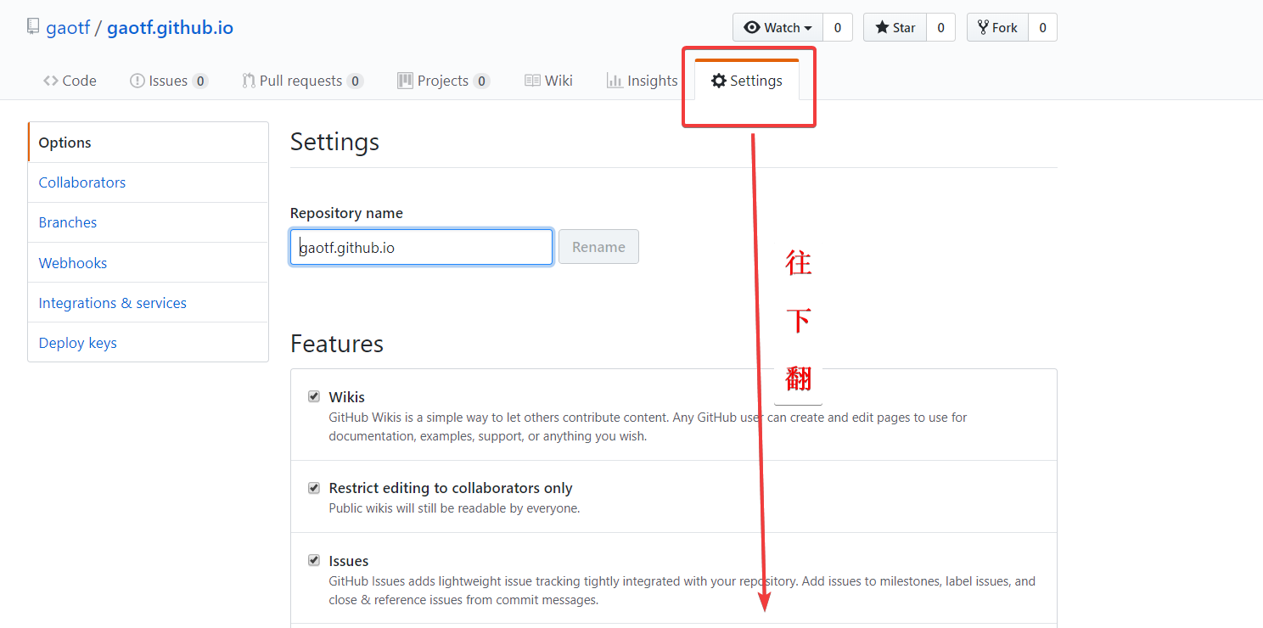This screenshot has width=1263, height=628.
Task: Fork the gaotf.github.io repository
Action: click(x=997, y=27)
